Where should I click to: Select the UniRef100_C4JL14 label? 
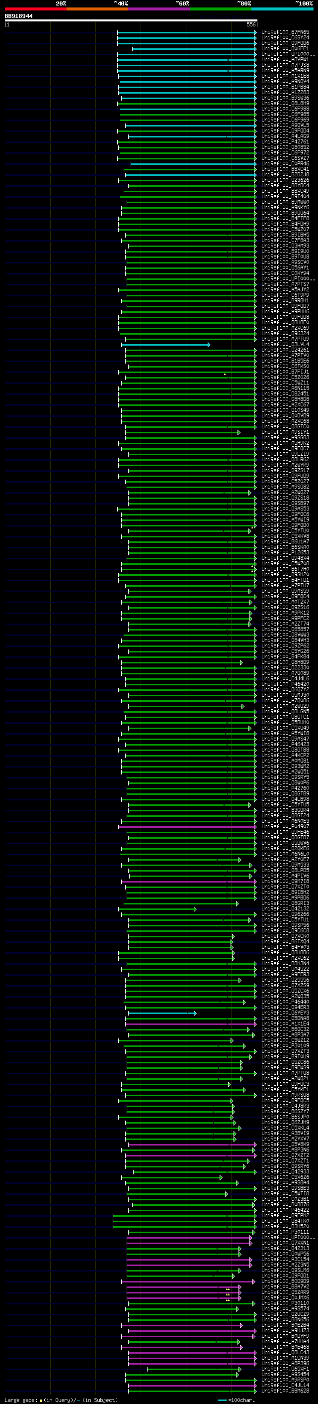(x=285, y=1386)
